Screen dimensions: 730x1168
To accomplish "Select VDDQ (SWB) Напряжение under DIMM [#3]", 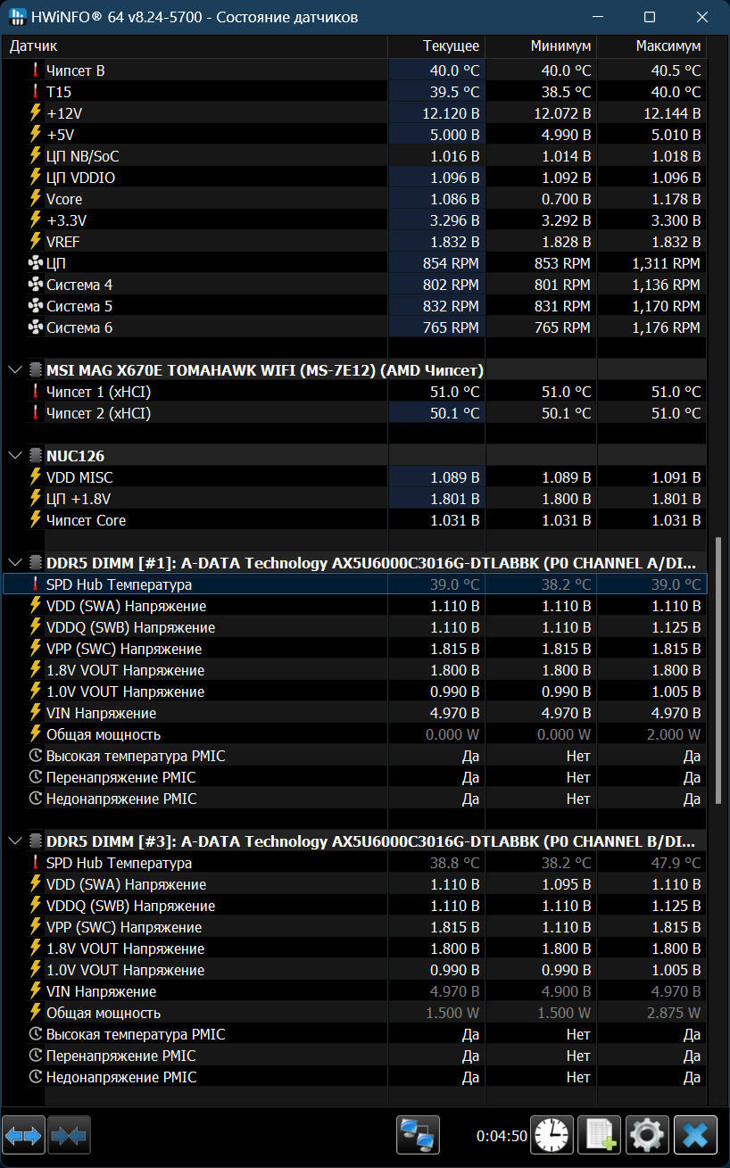I will click(355, 906).
